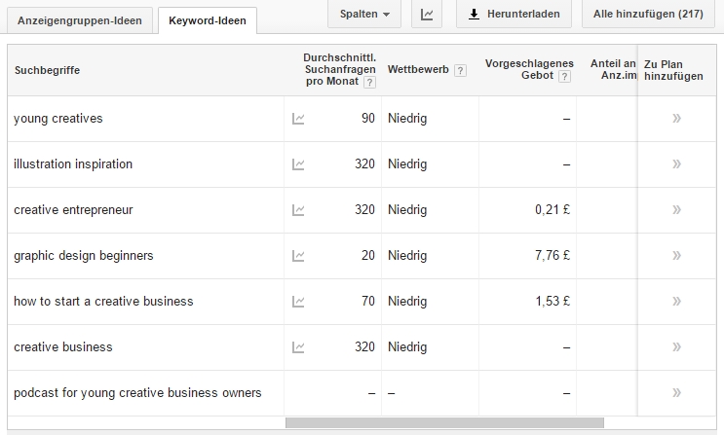
Task: Show trend chart for creative entrepreneur
Action: [x=298, y=210]
